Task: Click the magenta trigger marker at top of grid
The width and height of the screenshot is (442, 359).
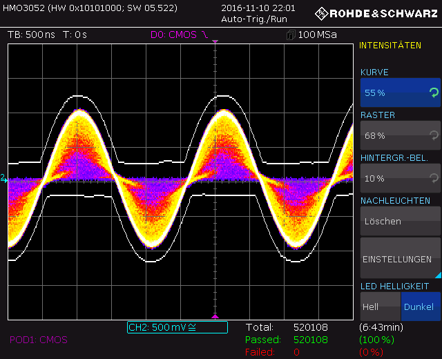Action: [215, 43]
